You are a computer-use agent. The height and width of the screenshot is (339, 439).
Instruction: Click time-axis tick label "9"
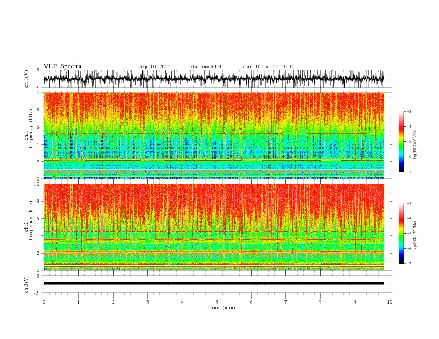[x=355, y=302]
